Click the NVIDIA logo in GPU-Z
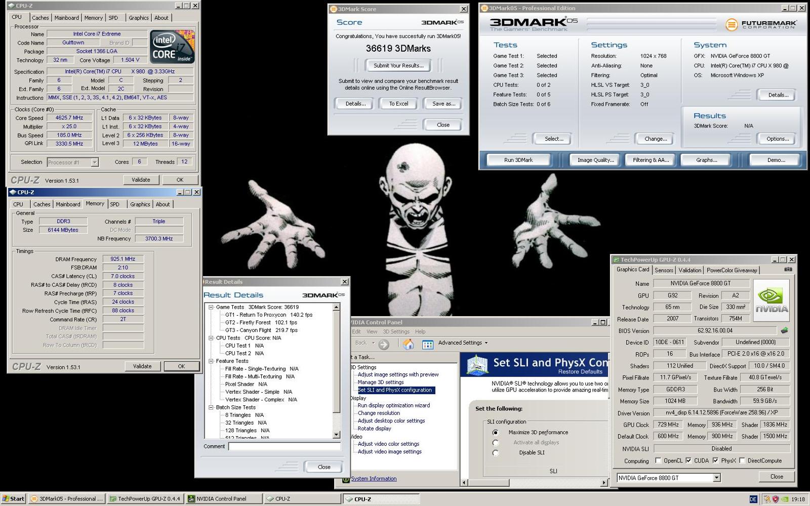Screen dimensions: 810x506 click(x=772, y=300)
